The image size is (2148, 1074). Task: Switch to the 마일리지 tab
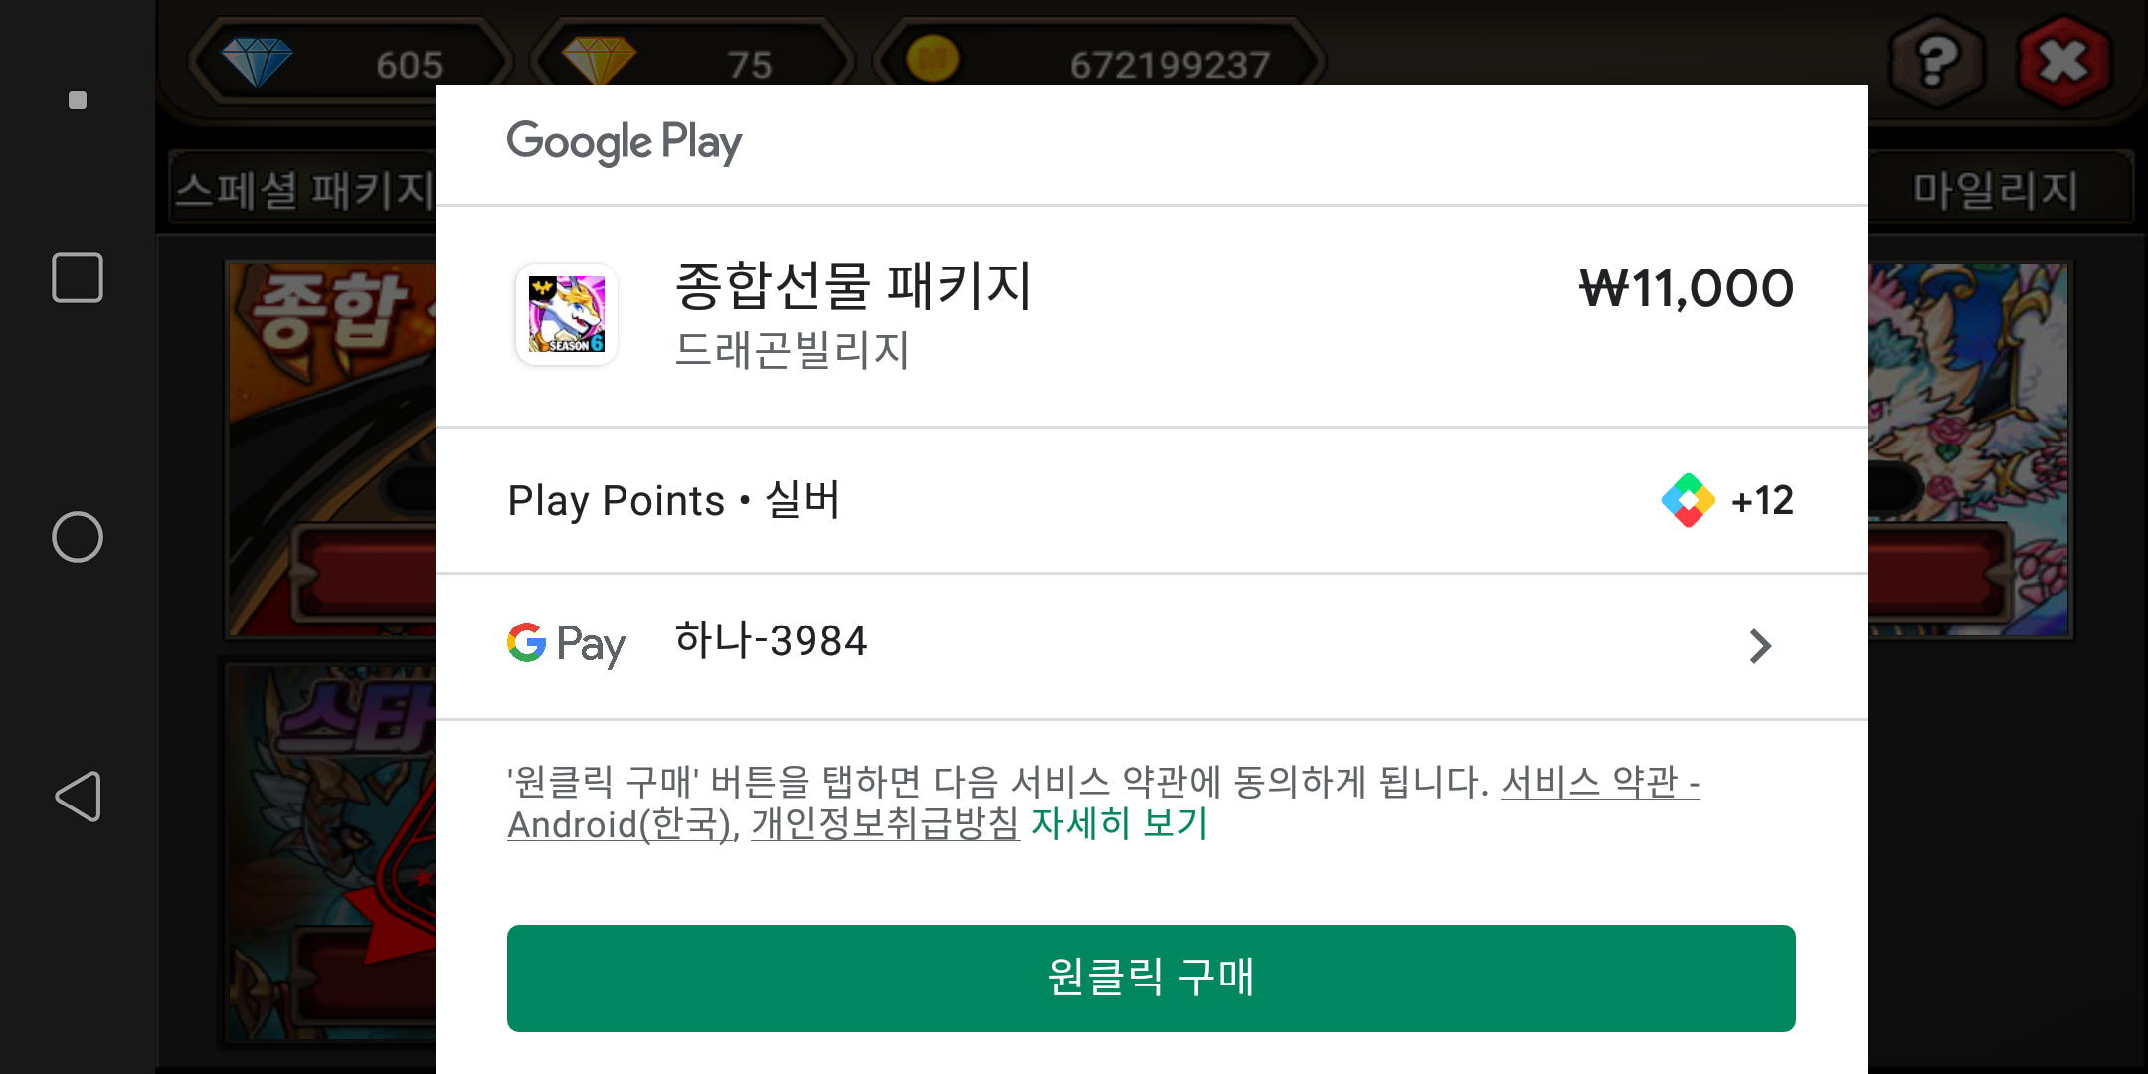pyautogui.click(x=1996, y=189)
